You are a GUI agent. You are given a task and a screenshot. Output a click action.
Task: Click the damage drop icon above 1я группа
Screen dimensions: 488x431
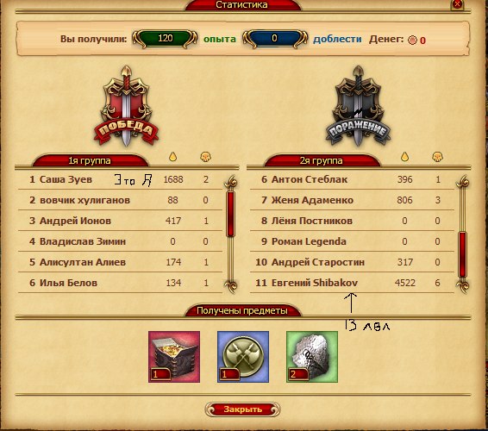coord(172,157)
